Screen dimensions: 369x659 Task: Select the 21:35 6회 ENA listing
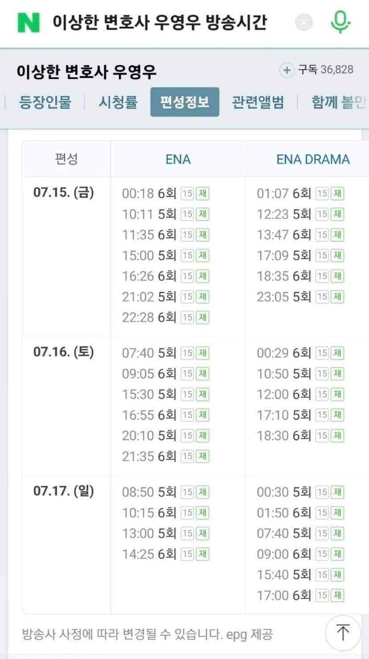pyautogui.click(x=149, y=456)
